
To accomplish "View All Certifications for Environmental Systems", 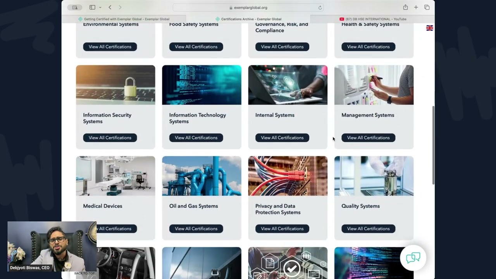I will coord(110,47).
